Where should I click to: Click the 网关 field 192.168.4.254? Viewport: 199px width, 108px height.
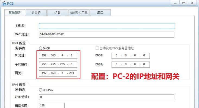[58, 73]
